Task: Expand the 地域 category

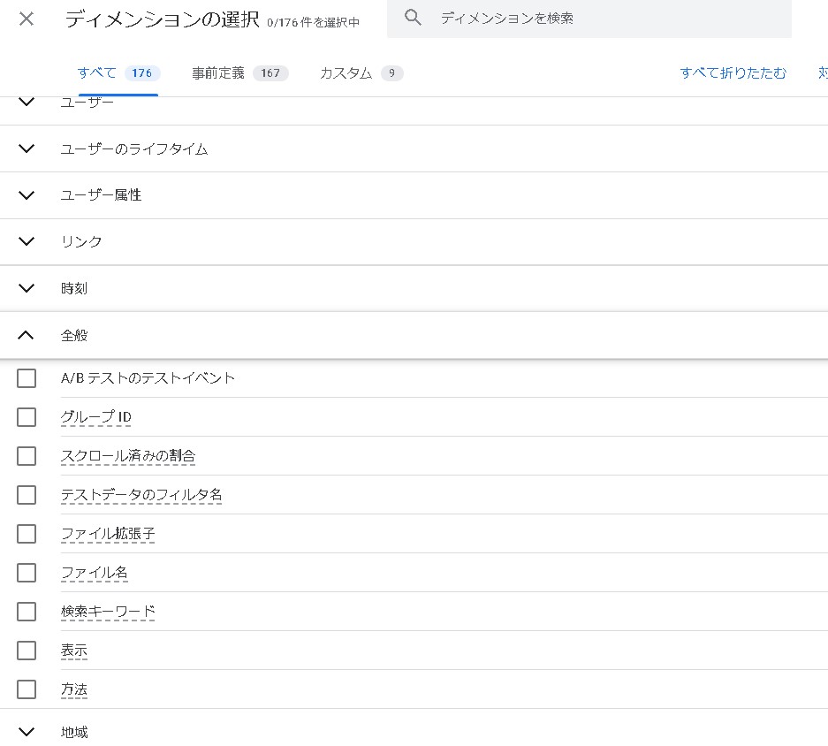Action: click(27, 732)
